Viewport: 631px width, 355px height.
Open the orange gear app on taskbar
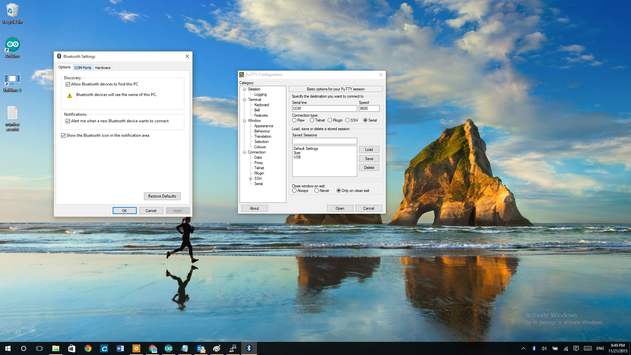click(x=136, y=348)
